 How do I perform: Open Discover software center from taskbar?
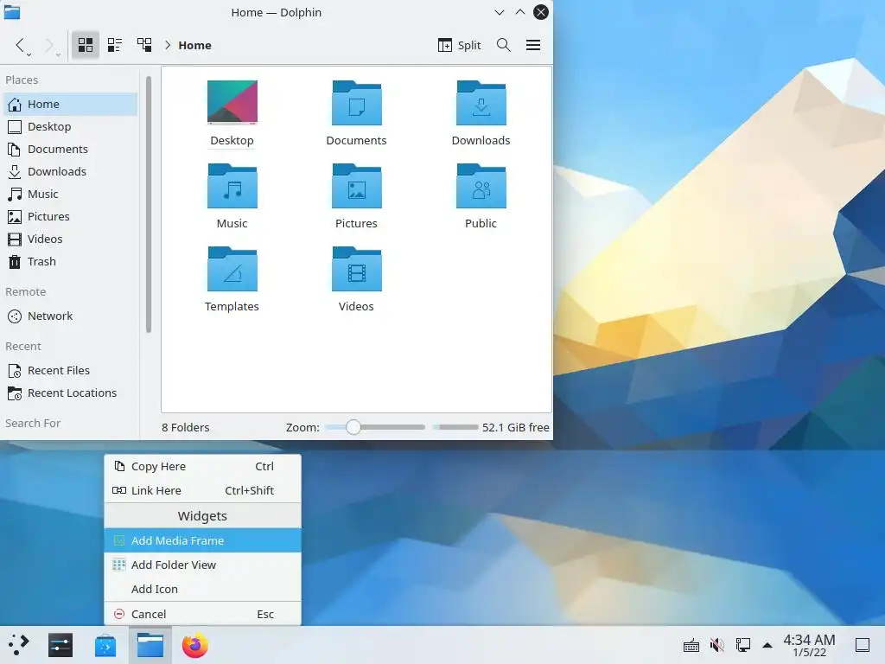click(x=105, y=645)
